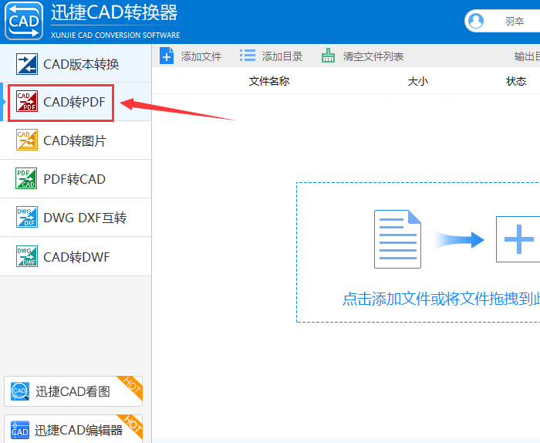This screenshot has height=443, width=540.
Task: Click the large plus add-file box
Action: [518, 239]
